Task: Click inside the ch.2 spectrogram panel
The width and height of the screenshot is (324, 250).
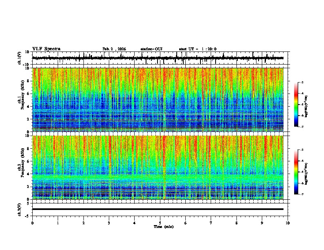Action: click(158, 167)
